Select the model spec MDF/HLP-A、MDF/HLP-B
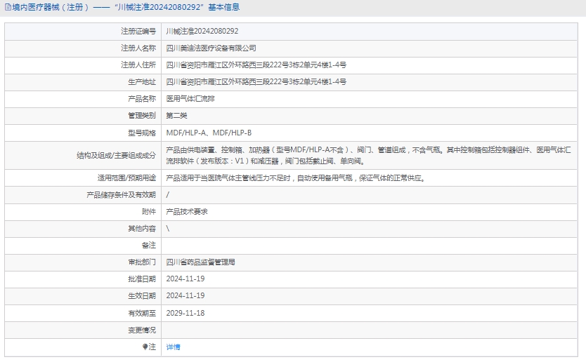The height and width of the screenshot is (362, 586). point(209,133)
